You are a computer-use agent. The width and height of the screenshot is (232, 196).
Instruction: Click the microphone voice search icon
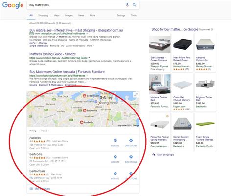(127, 5)
